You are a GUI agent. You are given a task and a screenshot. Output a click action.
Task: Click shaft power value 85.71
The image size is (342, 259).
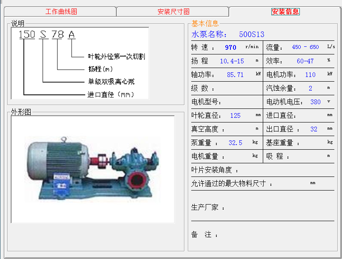235,75
